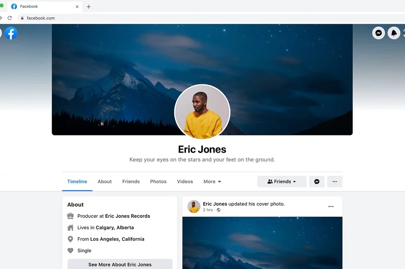This screenshot has width=405, height=269.
Task: Open Eric Jones's large profile picture
Action: [x=202, y=112]
